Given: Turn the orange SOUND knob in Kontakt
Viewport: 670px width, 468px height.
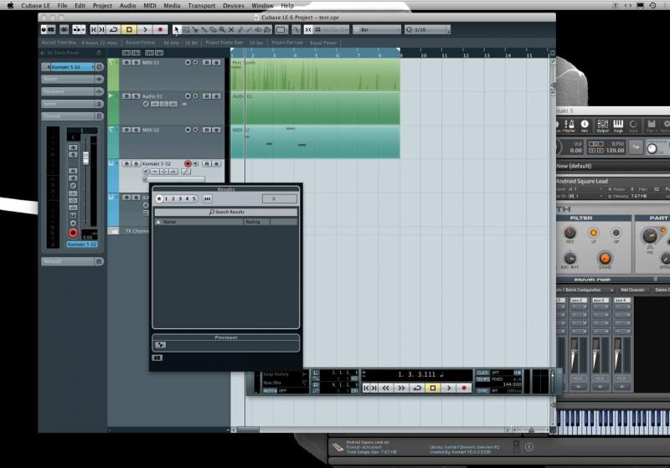Looking at the screenshot, I should click(605, 258).
